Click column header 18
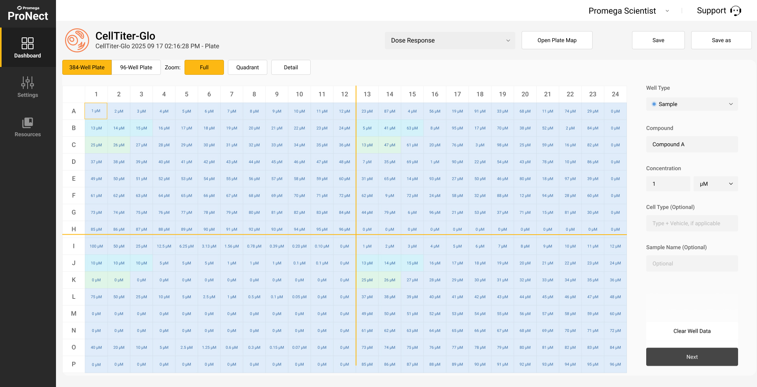This screenshot has height=387, width=757. coord(480,94)
